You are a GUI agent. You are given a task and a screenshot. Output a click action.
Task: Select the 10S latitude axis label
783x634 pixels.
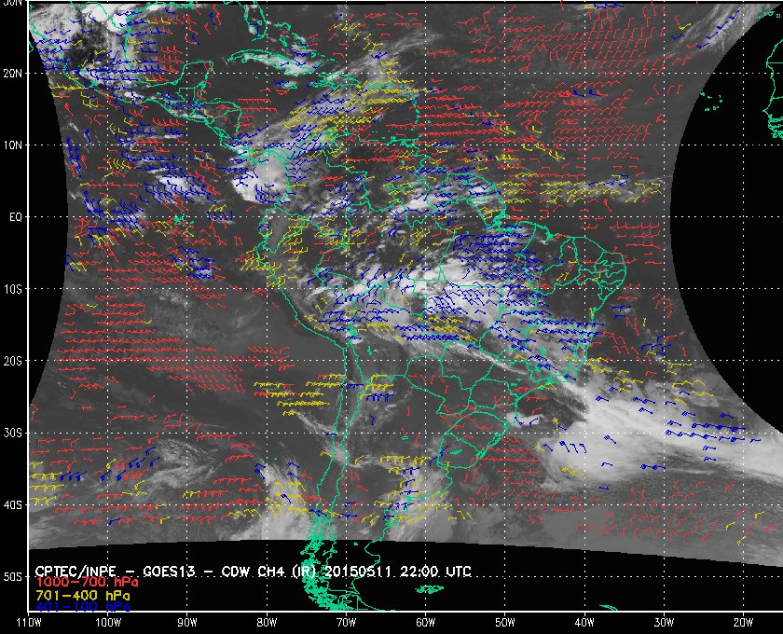[12, 289]
